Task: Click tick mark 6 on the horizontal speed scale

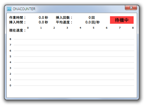Action: click(x=106, y=28)
